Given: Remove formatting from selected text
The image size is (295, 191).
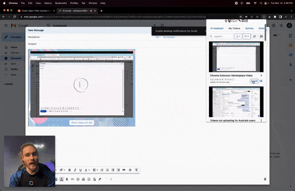Looking at the screenshot, I should 136,170.
